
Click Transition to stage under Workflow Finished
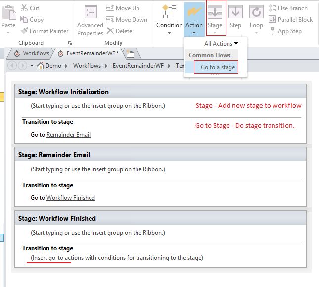pos(48,248)
